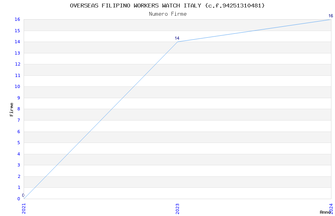Click the y-axis tick label 10
This screenshot has width=335, height=216.
17,86
